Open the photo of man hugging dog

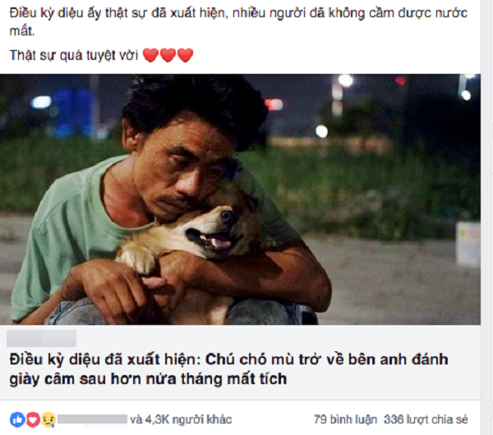(x=240, y=199)
